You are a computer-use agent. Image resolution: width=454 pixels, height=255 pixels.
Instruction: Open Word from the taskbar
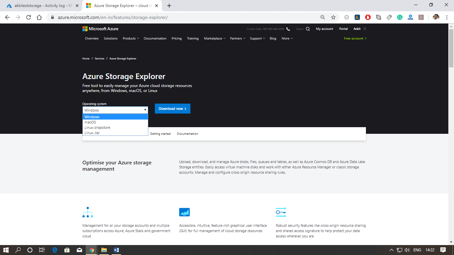coord(116,250)
